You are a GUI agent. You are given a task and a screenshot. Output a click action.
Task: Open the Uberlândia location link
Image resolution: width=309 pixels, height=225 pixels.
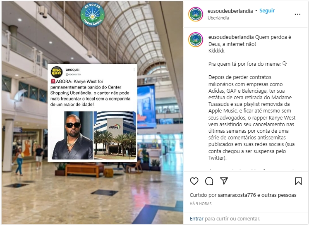pos(218,18)
